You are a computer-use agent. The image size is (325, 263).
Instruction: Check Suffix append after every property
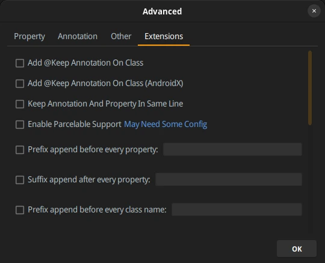[x=20, y=180]
